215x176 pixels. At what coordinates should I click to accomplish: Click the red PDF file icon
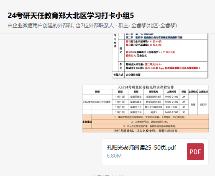point(195,152)
